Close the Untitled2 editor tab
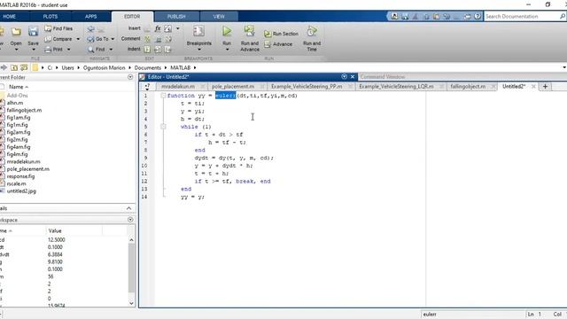The height and width of the screenshot is (319, 567). point(533,87)
